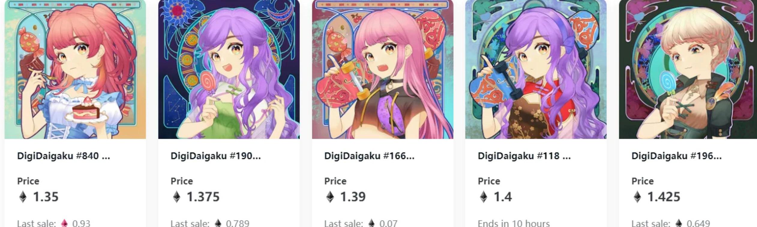Viewport: 757px width, 227px height.
Task: Click the Ethereum icon beside 1.39 price
Action: 330,197
